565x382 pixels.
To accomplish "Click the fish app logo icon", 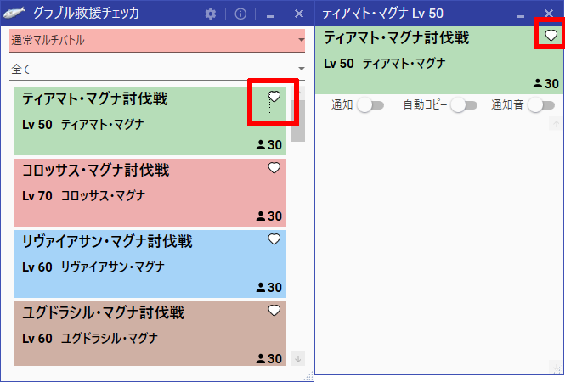I will [x=14, y=13].
